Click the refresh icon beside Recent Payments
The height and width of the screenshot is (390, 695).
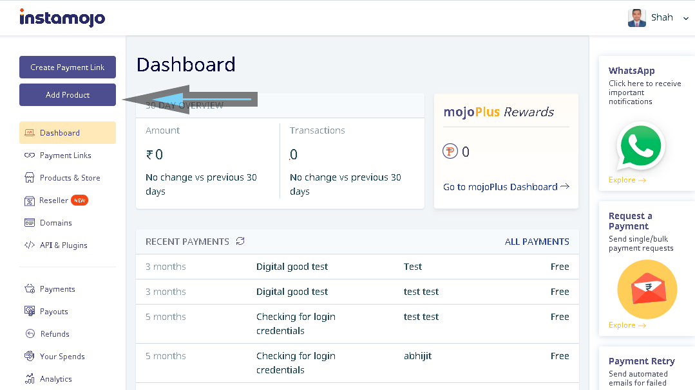point(240,241)
